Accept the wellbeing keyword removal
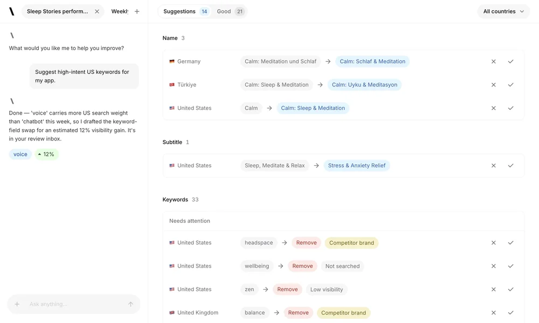539x323 pixels. tap(510, 266)
